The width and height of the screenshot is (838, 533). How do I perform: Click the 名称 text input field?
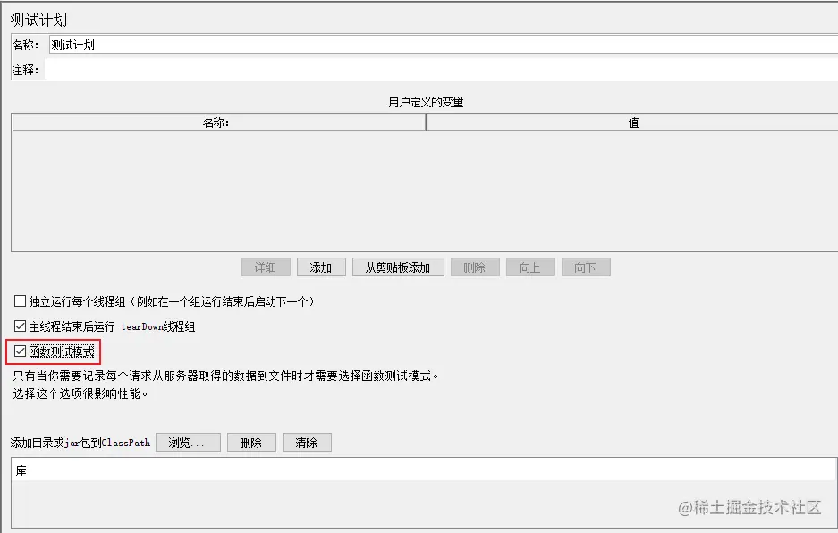click(268, 45)
